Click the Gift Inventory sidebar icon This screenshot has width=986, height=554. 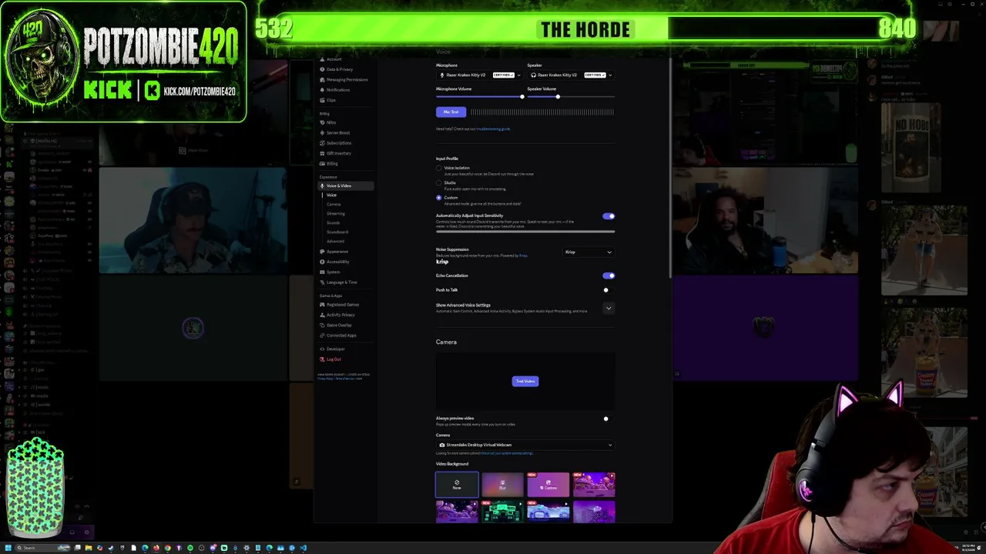(322, 153)
